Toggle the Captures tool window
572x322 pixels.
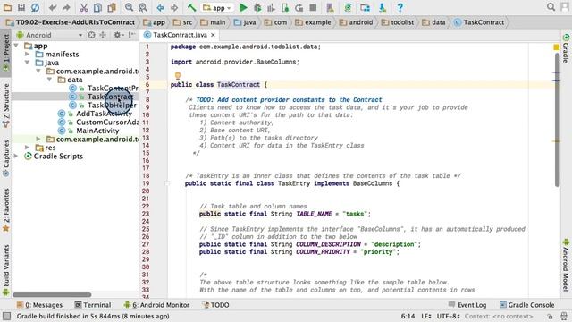point(6,158)
